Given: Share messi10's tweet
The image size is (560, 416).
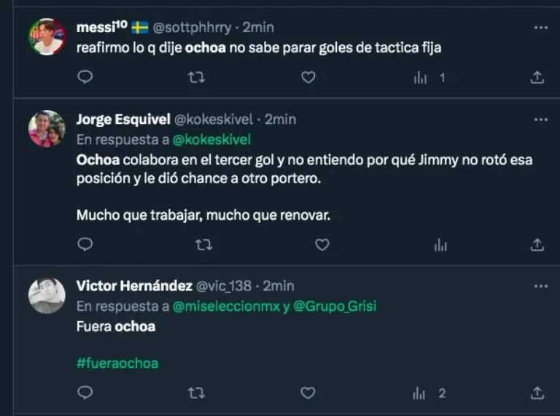Looking at the screenshot, I should click(537, 77).
